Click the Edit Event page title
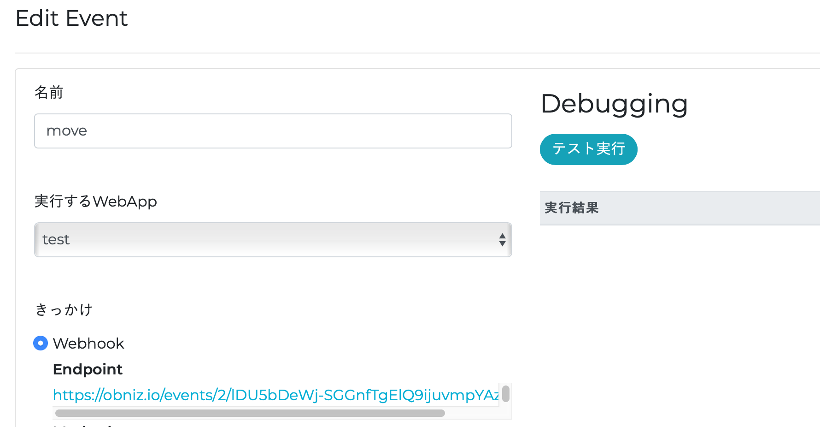The image size is (820, 427). click(71, 18)
